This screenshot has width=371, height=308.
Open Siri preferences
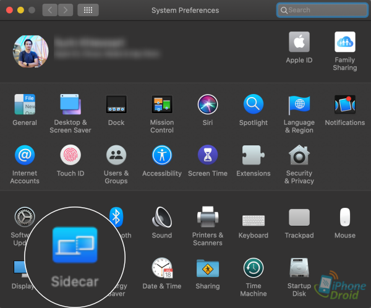tap(207, 105)
